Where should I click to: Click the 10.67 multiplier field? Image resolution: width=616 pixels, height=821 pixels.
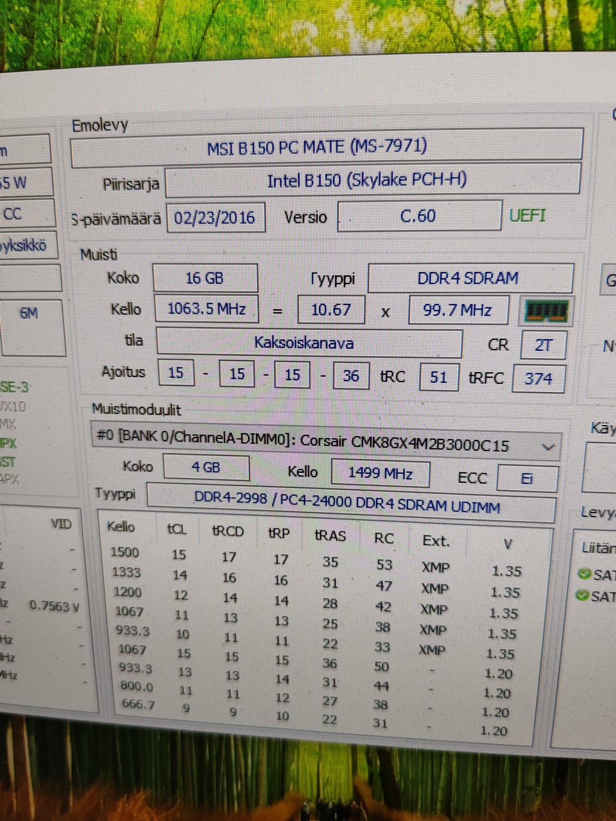tap(331, 310)
